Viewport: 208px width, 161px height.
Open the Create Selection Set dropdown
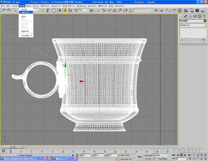(143, 10)
